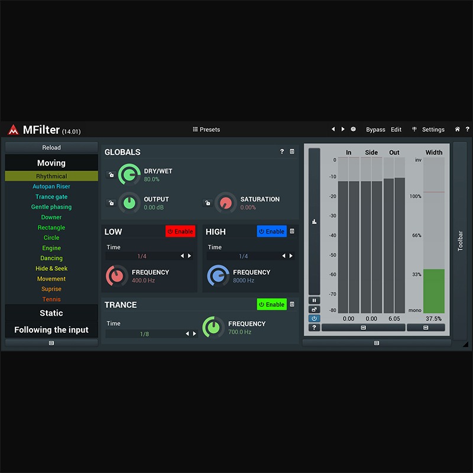Collapse the Moving preset section
The image size is (473, 473).
click(51, 163)
